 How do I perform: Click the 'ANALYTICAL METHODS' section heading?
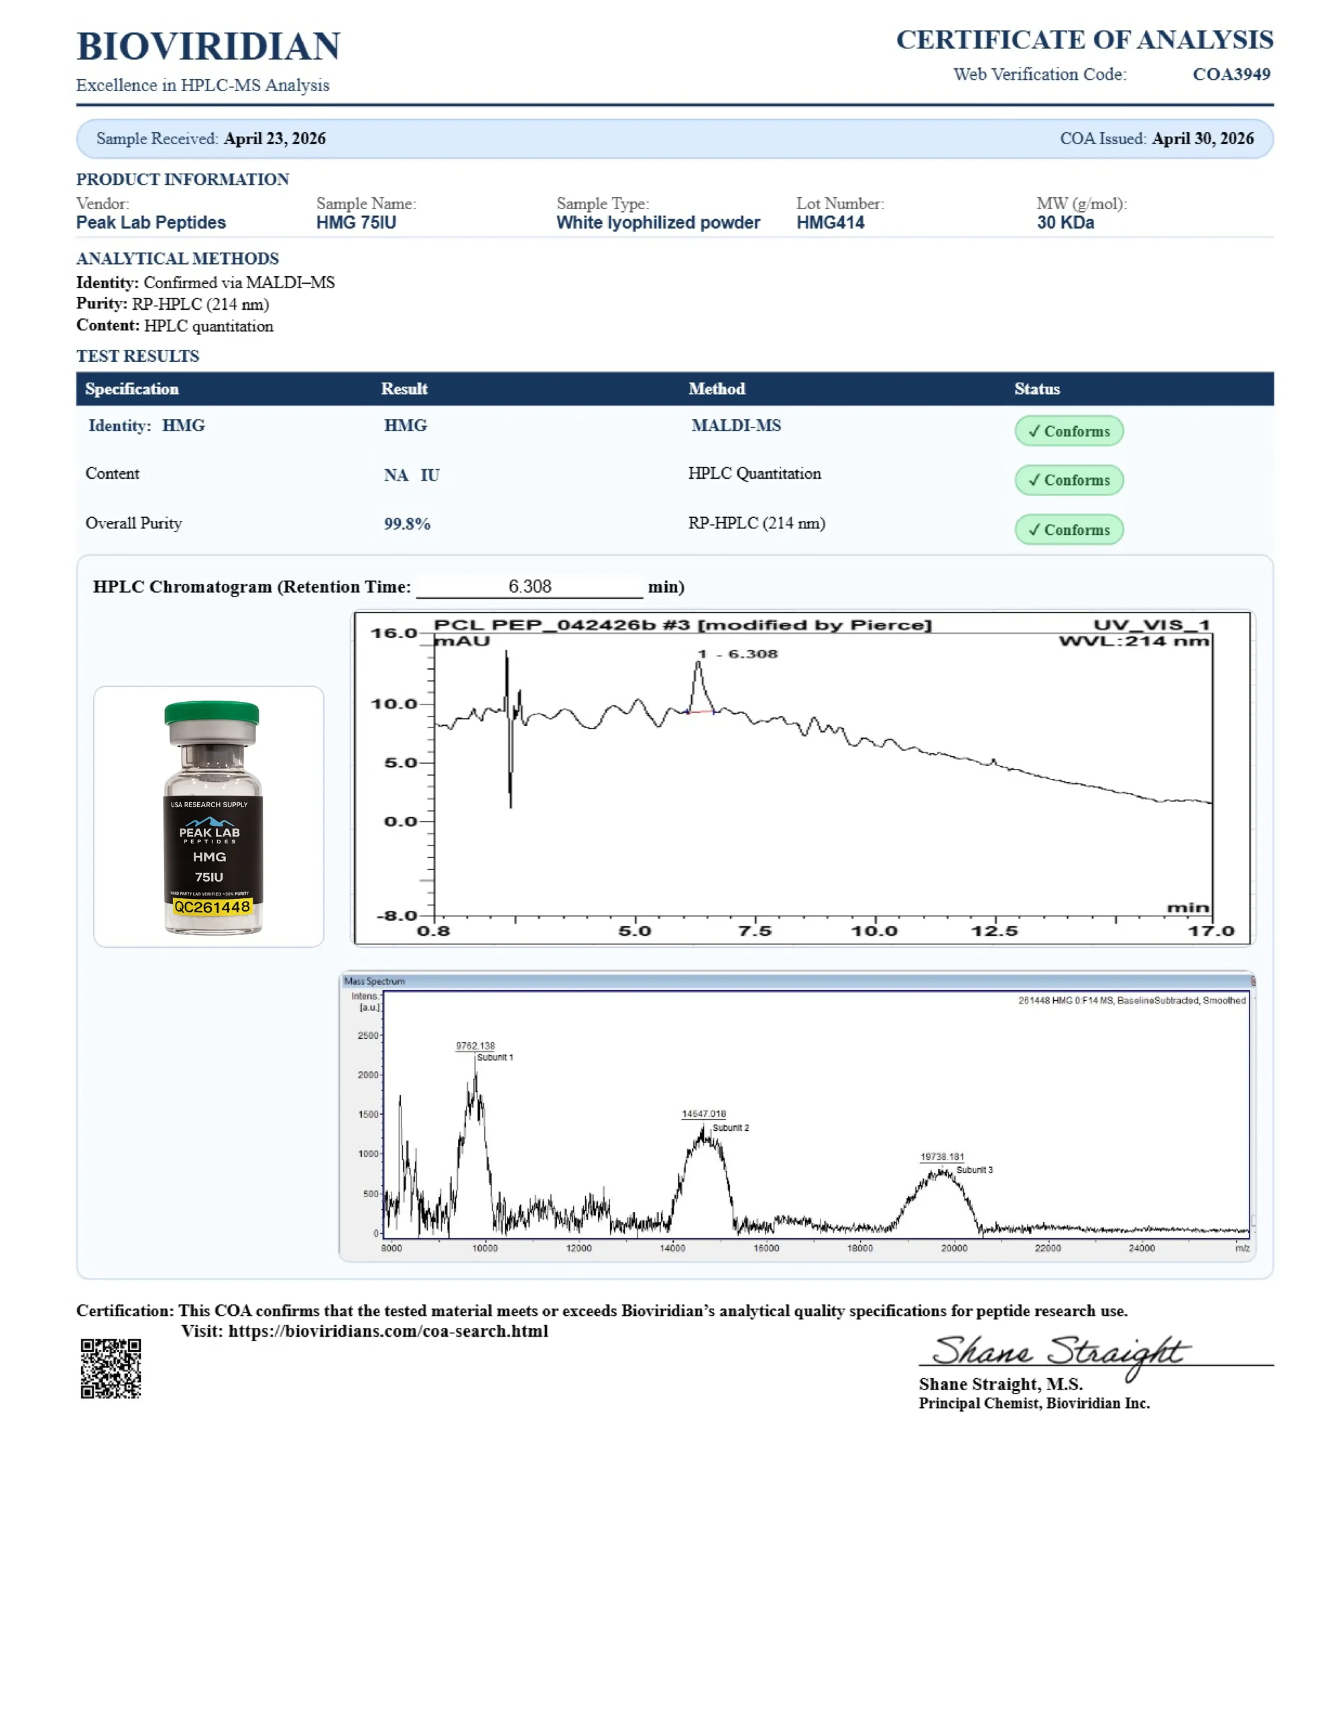[x=178, y=259]
